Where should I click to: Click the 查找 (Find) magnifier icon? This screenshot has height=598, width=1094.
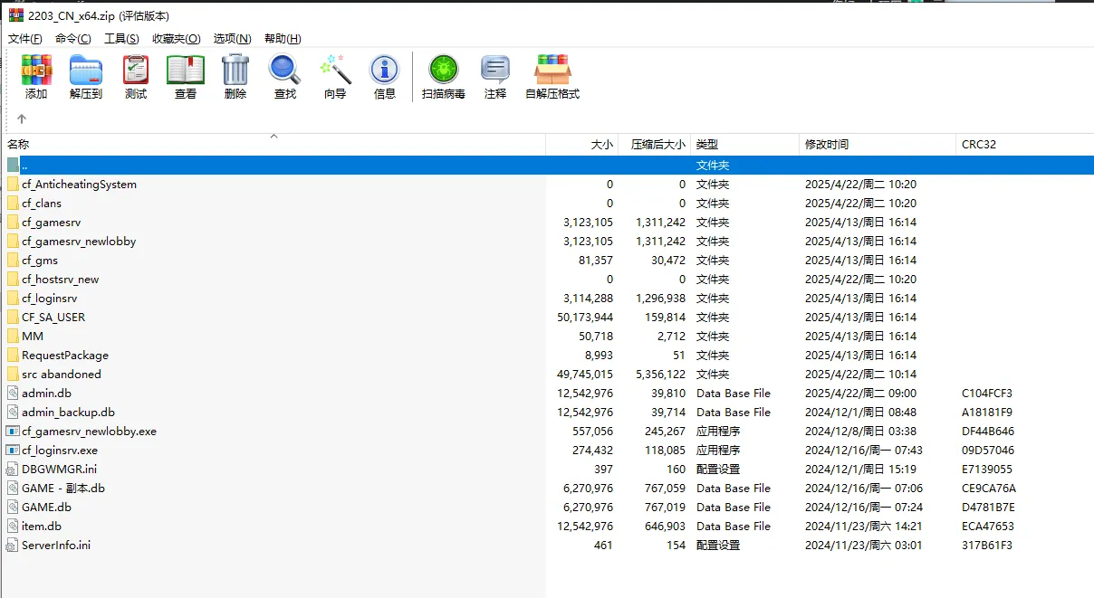coord(284,70)
